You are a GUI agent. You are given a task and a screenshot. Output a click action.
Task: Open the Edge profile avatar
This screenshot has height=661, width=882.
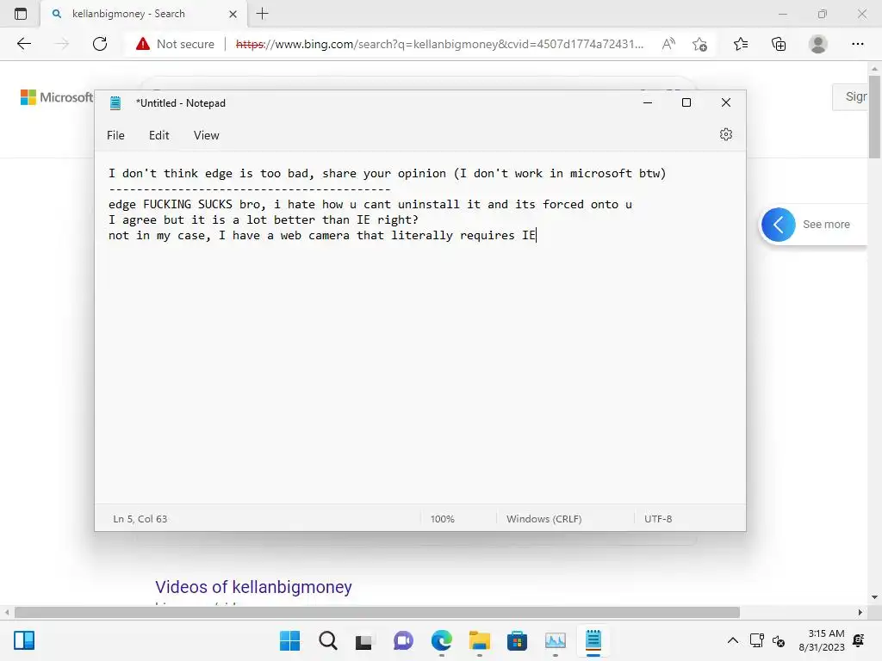818,44
